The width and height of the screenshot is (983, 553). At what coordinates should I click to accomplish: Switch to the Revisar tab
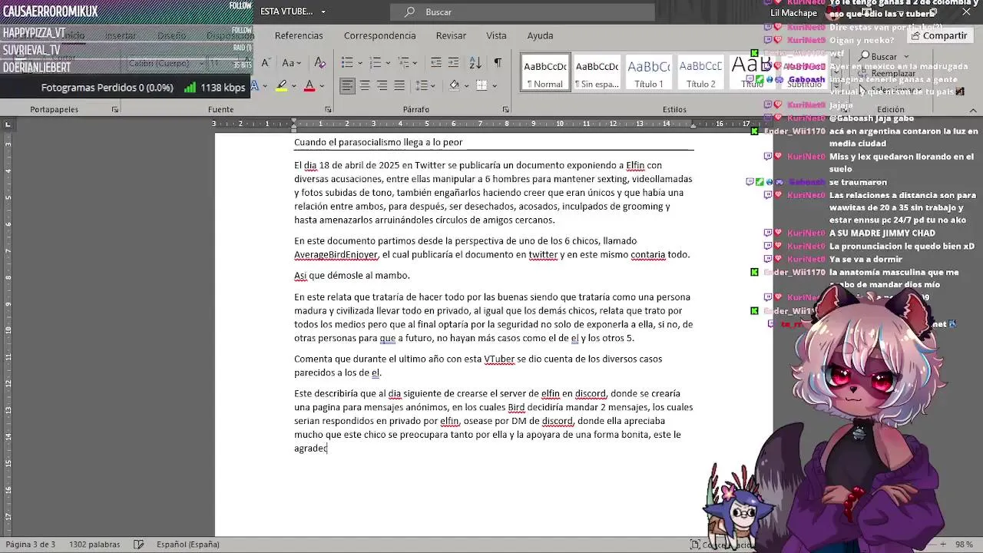point(451,35)
